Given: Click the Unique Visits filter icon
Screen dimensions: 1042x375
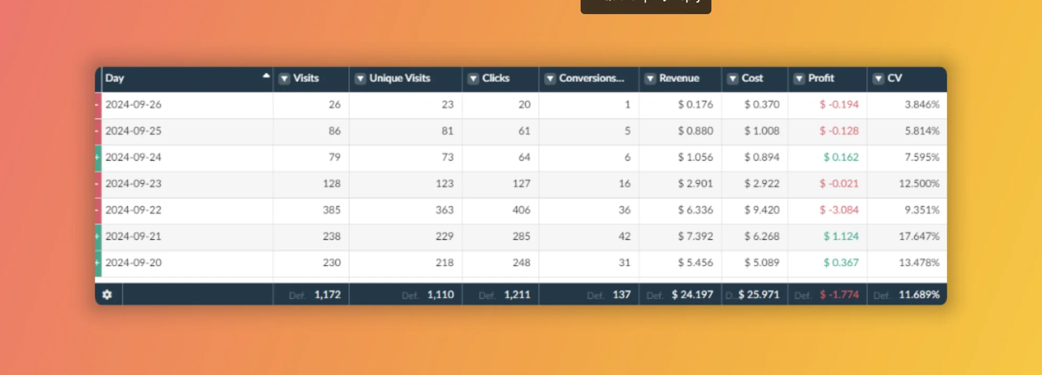Looking at the screenshot, I should (x=360, y=78).
